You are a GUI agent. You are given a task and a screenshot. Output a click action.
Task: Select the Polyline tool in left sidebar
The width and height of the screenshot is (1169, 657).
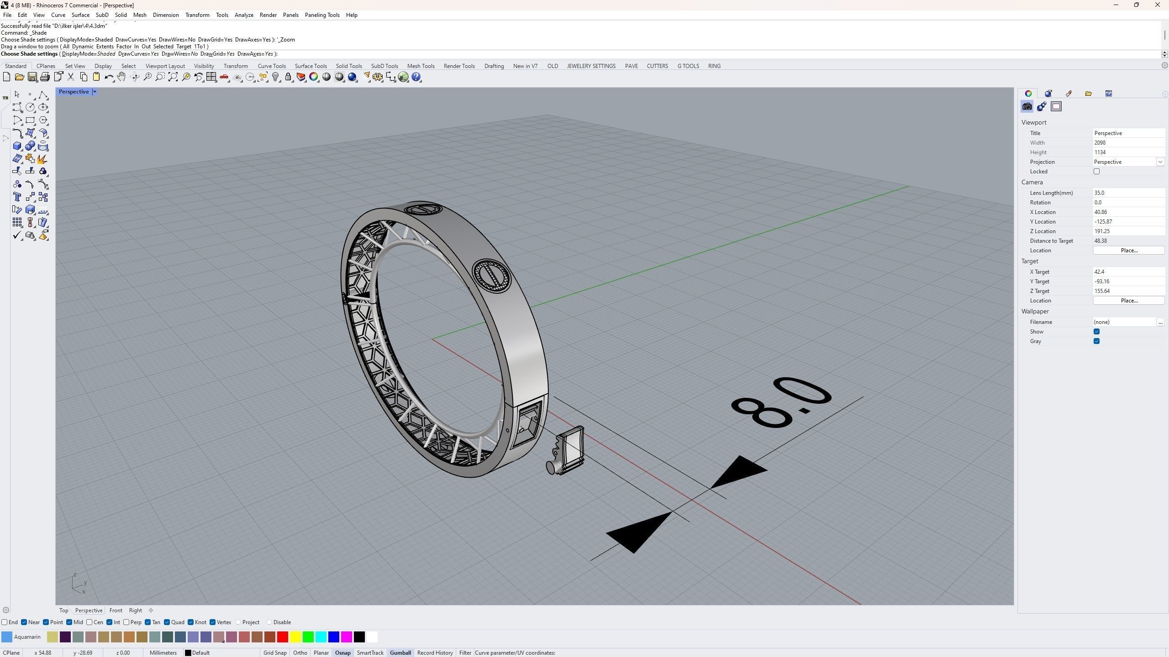click(x=43, y=94)
